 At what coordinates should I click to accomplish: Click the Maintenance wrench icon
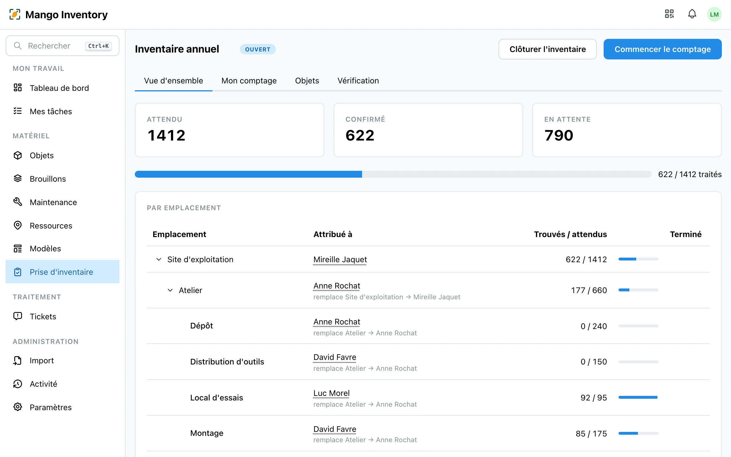(17, 202)
